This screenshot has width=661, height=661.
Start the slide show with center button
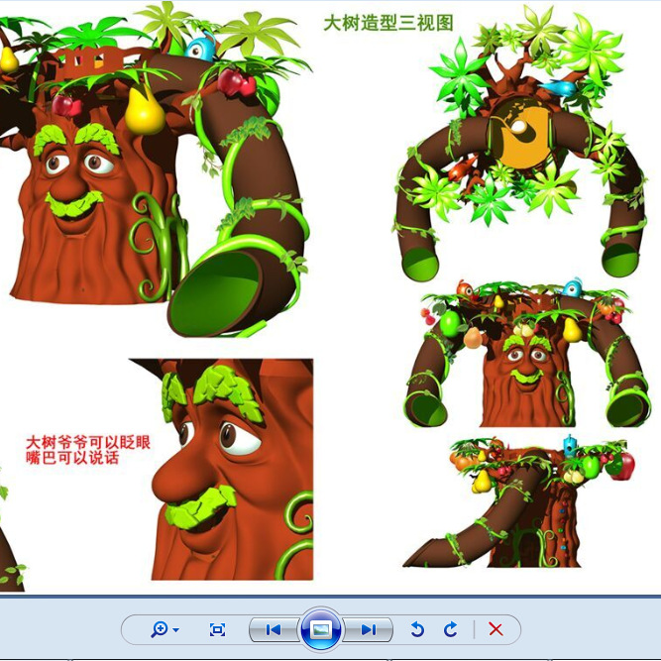321,630
